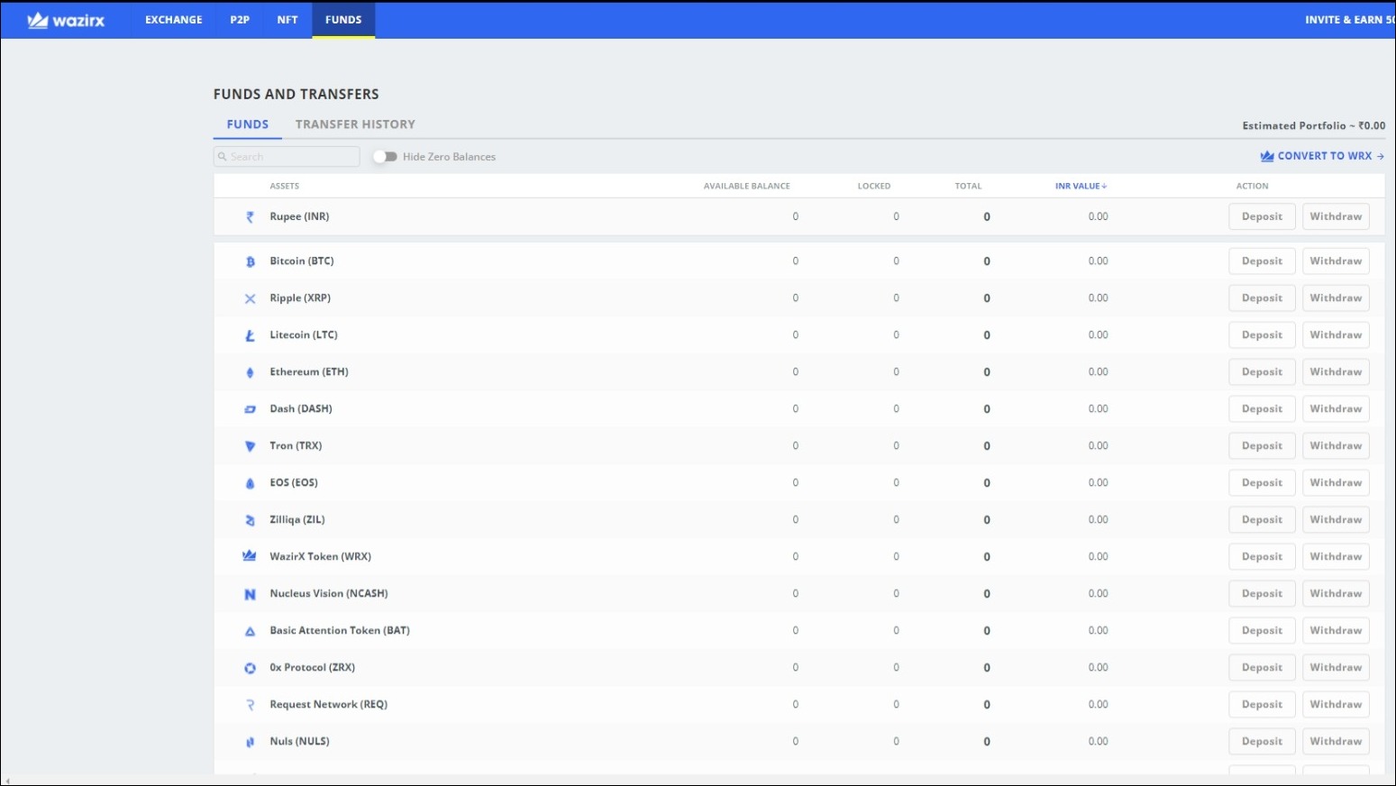
Task: Click the Dash (DASH) coin icon
Action: pos(251,409)
